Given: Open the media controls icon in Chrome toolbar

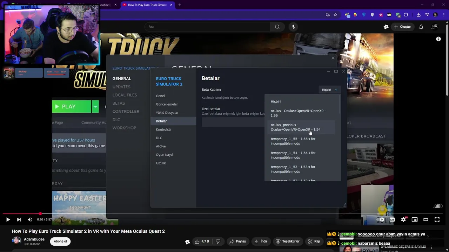Looking at the screenshot, I should point(427,15).
